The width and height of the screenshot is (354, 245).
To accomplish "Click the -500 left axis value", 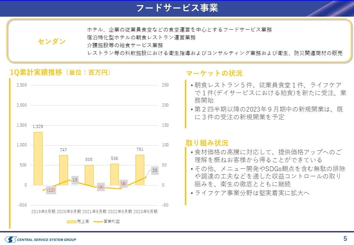I will pos(22,205).
